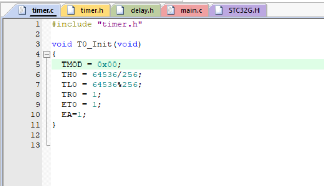324x186 pixels.
Task: Click the void T0_Init(void) declaration
Action: tap(96, 44)
